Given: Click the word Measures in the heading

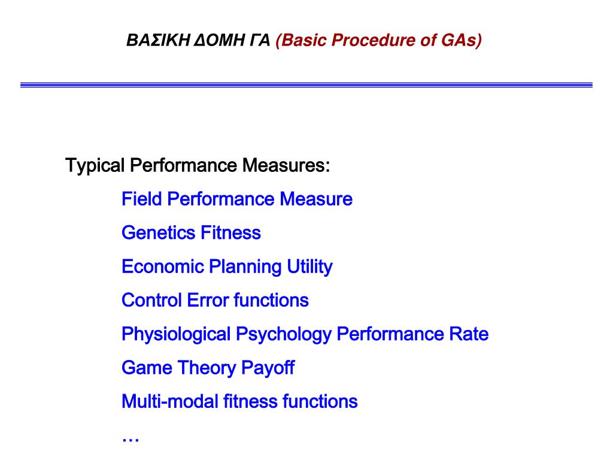Looking at the screenshot, I should 286,165.
